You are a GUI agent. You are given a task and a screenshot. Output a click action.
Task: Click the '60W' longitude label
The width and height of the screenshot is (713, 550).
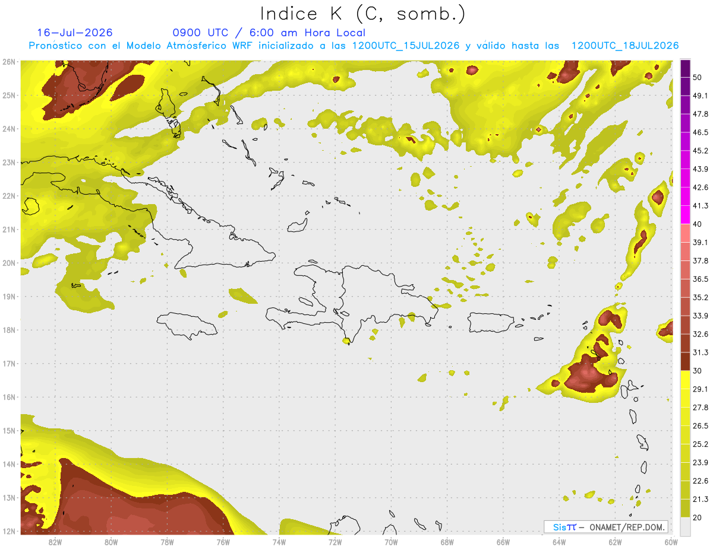671,542
